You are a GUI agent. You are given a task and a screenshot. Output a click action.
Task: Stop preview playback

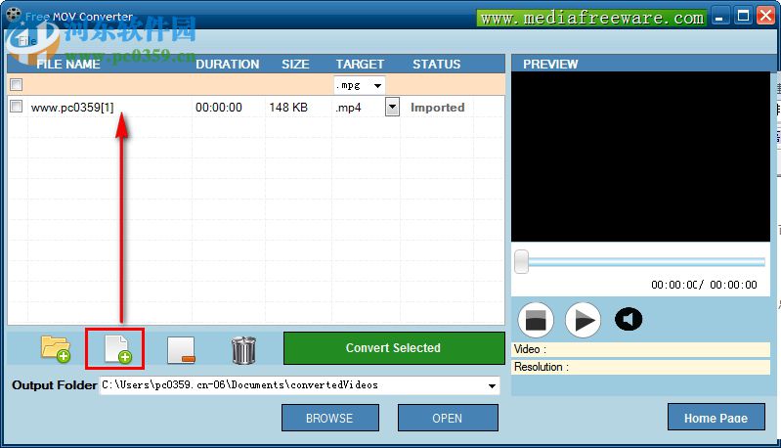536,320
